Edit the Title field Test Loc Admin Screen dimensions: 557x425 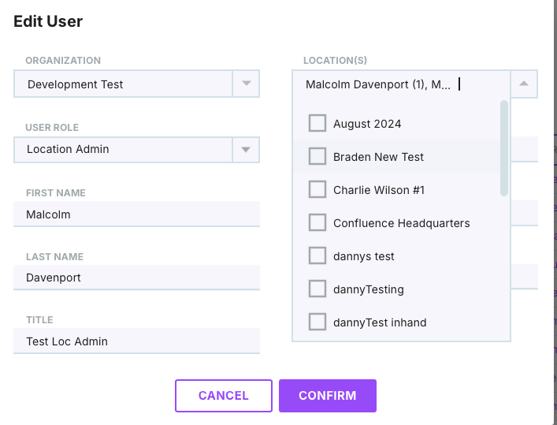click(x=136, y=341)
